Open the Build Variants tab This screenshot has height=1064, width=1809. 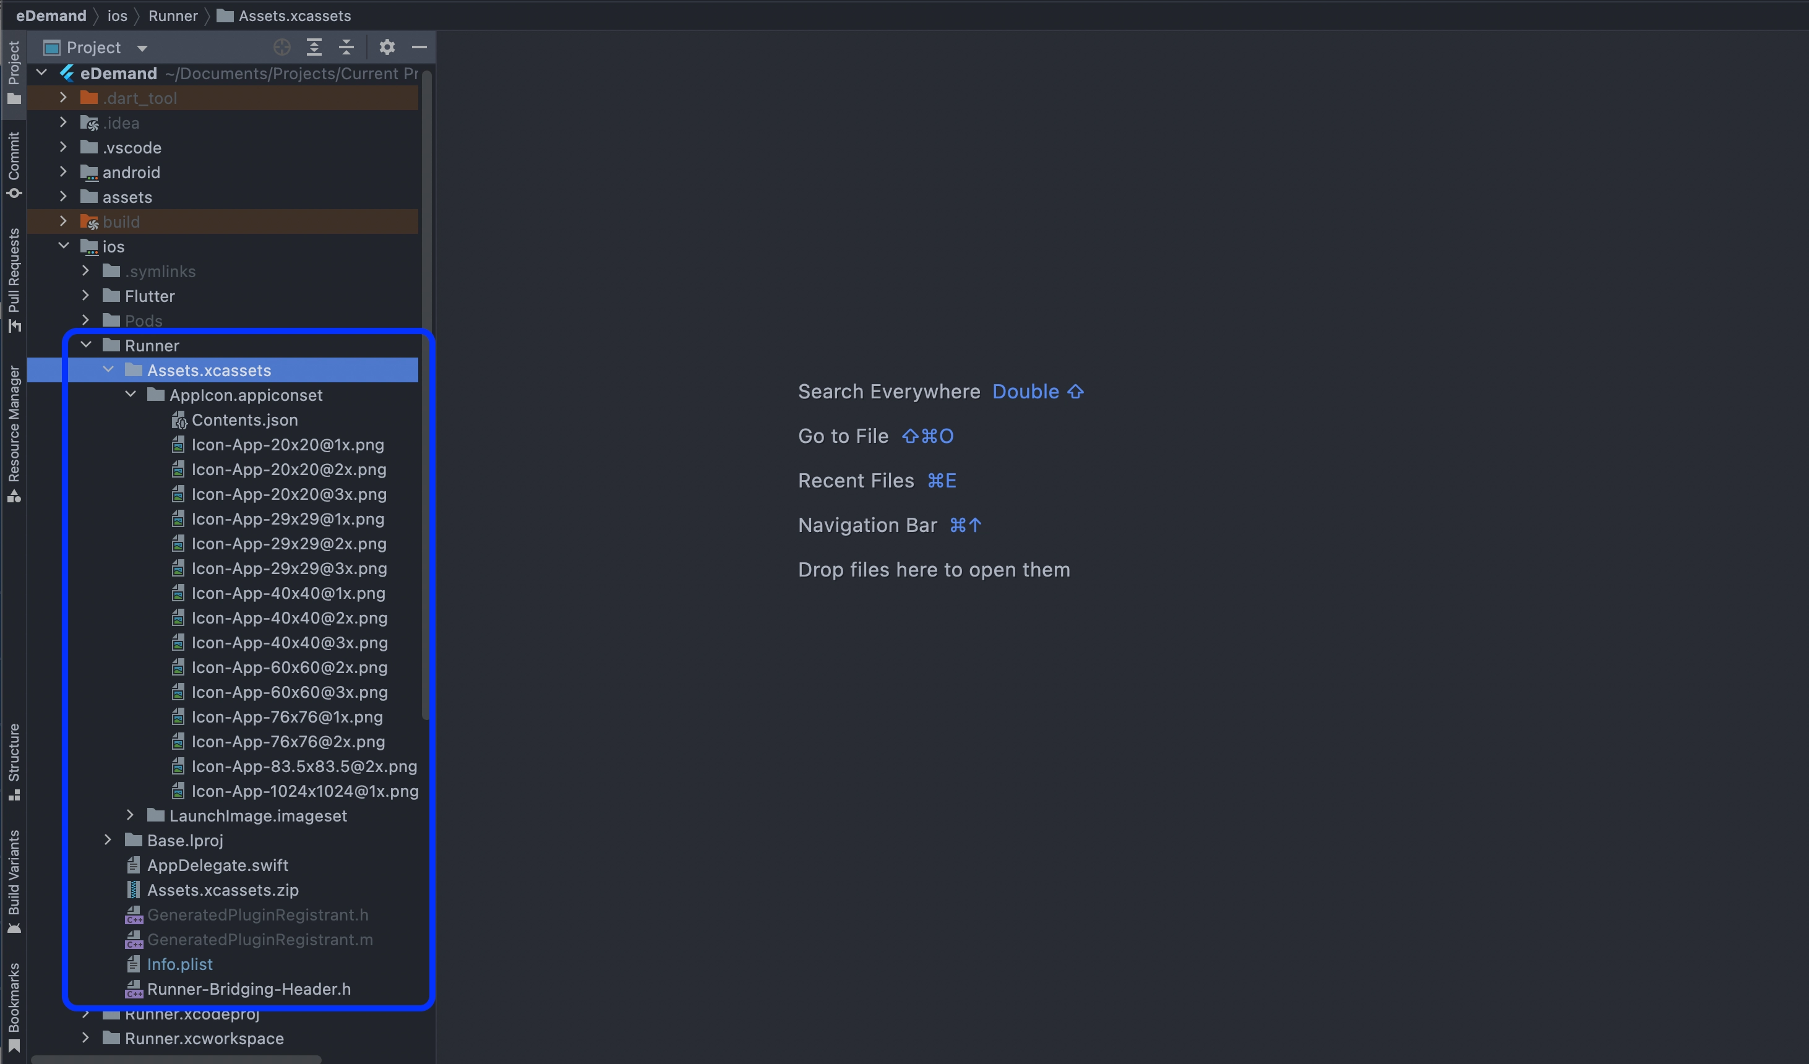(14, 882)
